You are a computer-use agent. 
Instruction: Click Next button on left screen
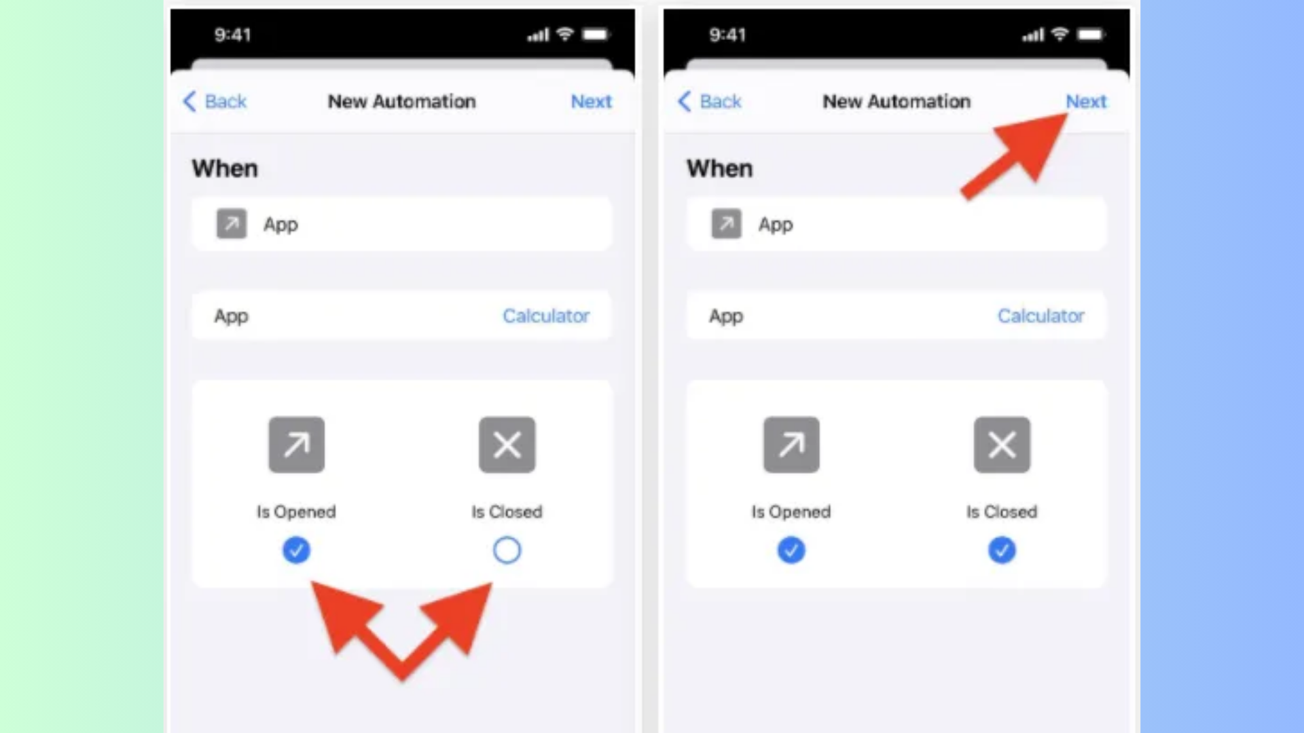tap(591, 101)
